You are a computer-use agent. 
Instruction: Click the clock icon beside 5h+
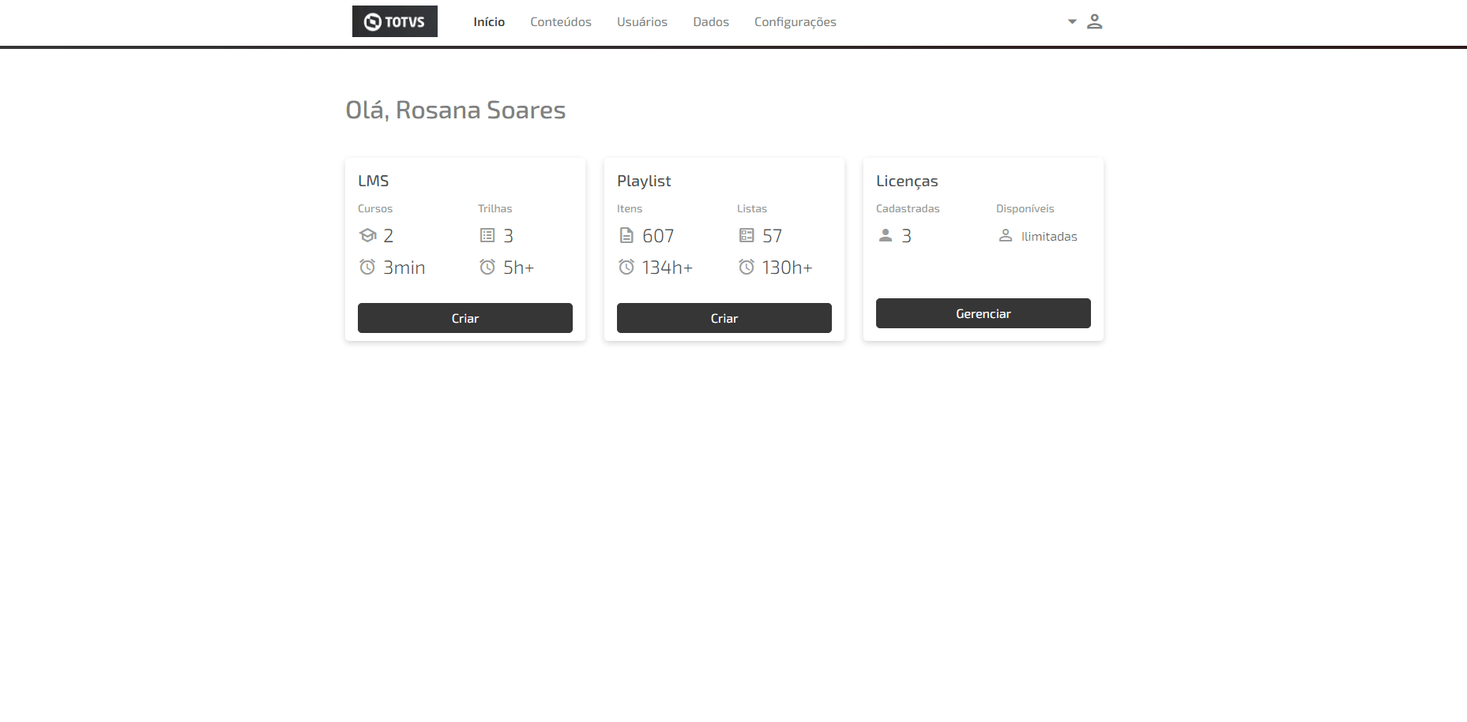[487, 267]
